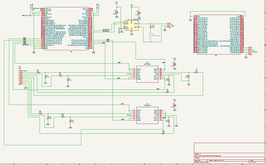The height and width of the screenshot is (166, 266).
Task: Click the ADC connector P3 on left
Action: 21,78
